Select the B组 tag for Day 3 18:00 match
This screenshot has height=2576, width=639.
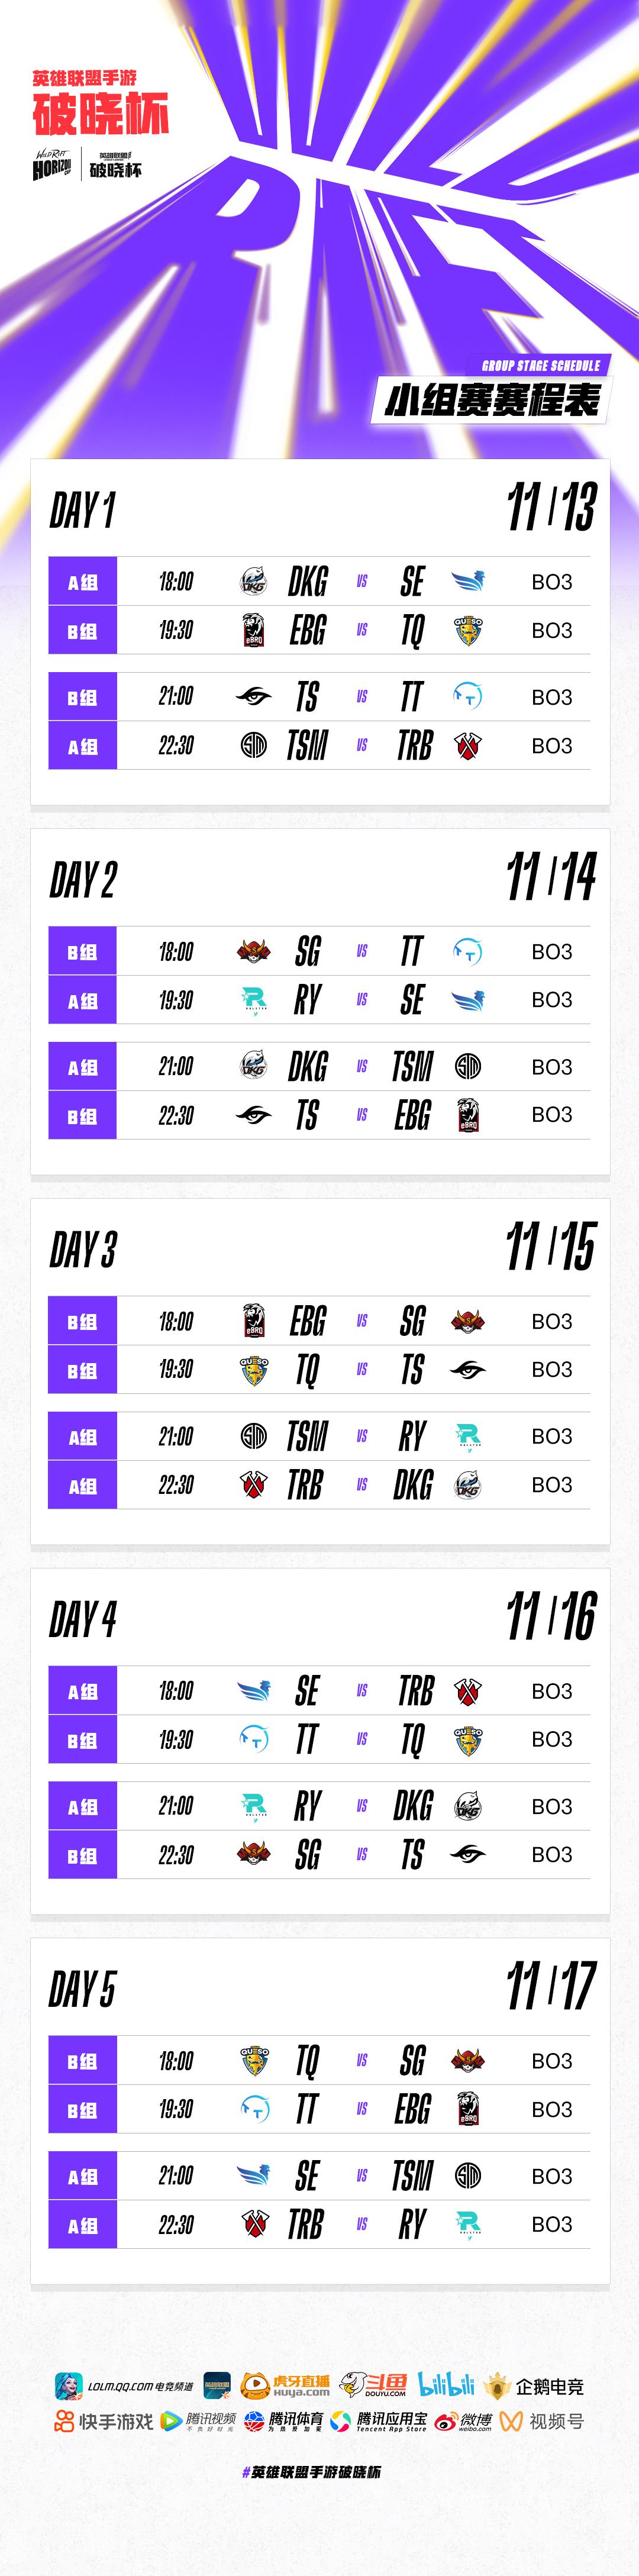click(x=83, y=1321)
